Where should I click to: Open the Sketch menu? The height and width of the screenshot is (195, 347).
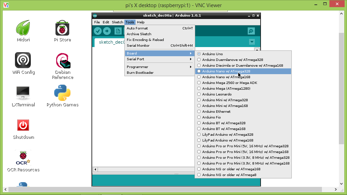point(117,22)
